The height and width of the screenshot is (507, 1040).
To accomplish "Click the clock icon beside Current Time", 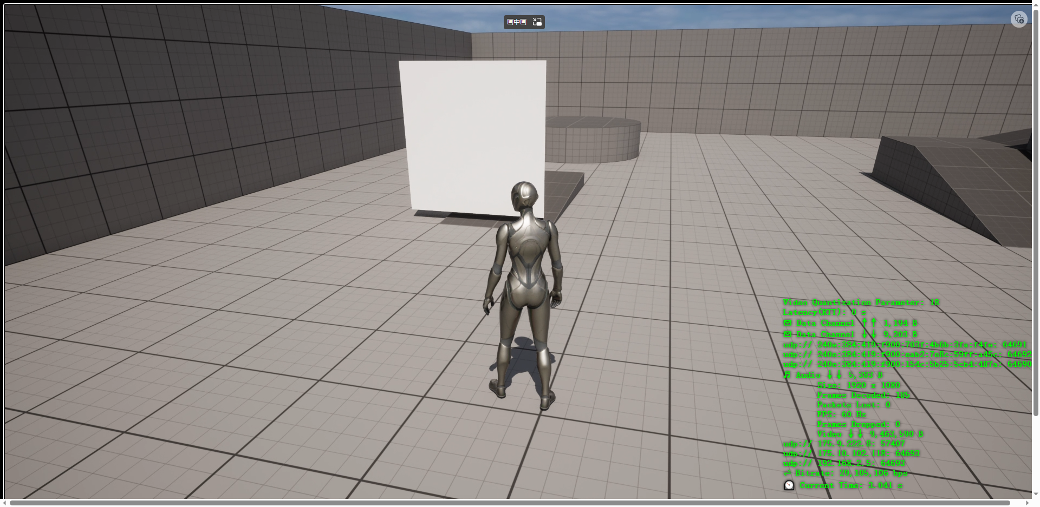I will [789, 485].
